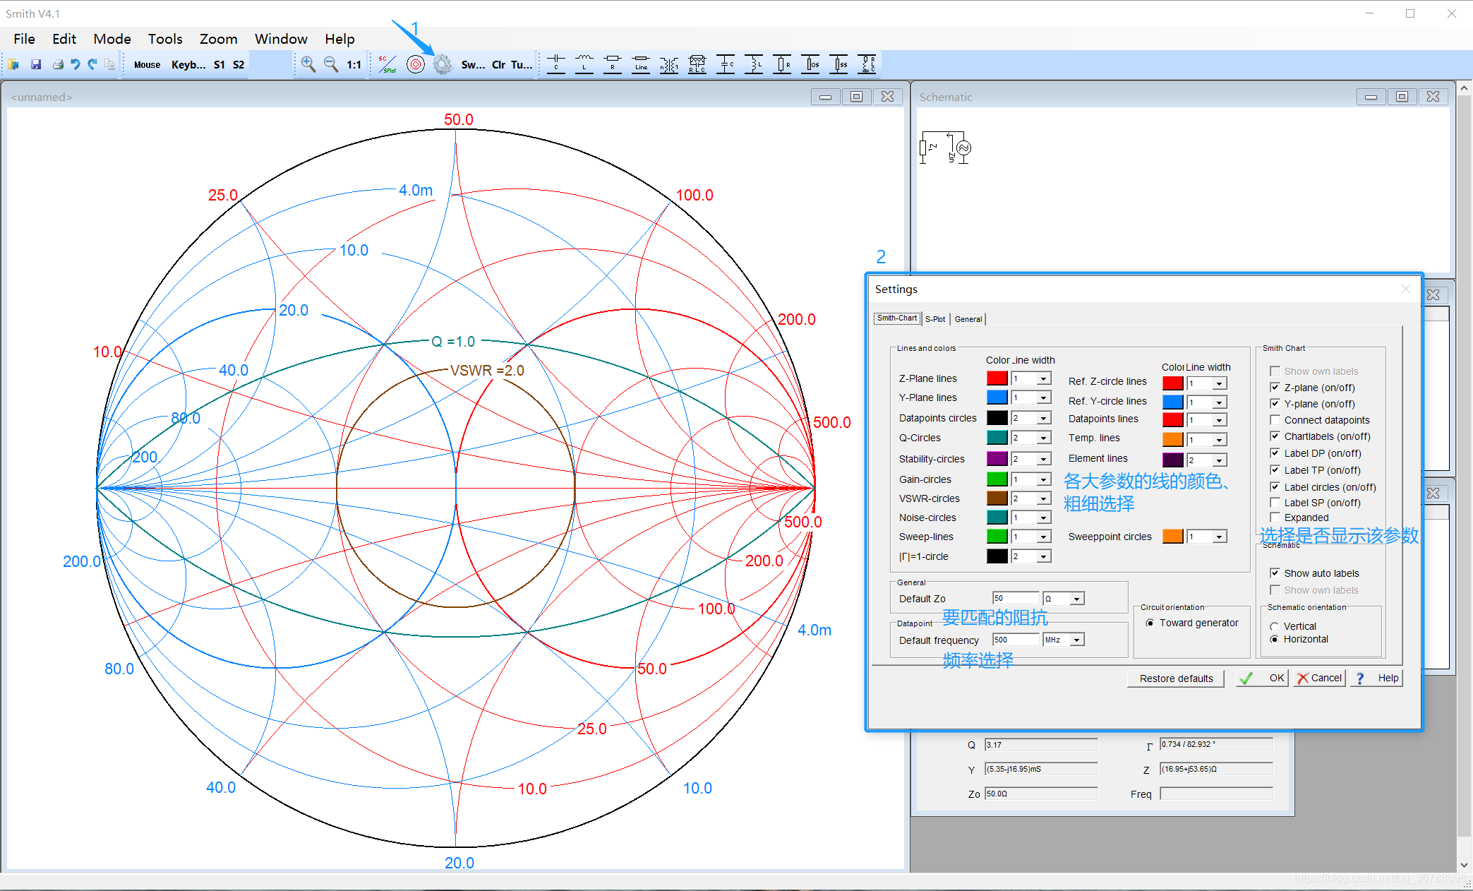This screenshot has width=1473, height=891.
Task: Click the VSWR-circles brown color swatch
Action: (x=997, y=498)
